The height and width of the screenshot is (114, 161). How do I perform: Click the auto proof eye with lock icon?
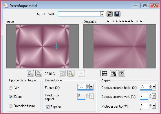click(113, 73)
